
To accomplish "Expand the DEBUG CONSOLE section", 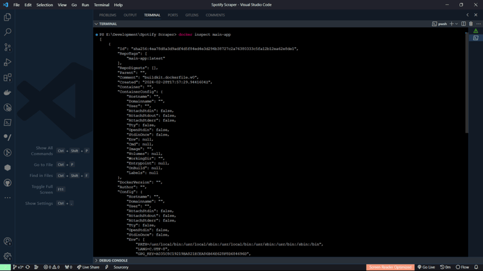I will pos(113,260).
